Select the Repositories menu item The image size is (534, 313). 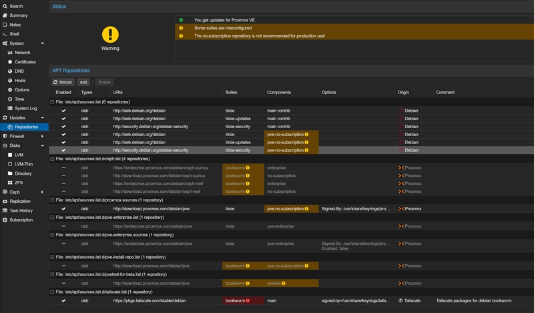(x=26, y=127)
